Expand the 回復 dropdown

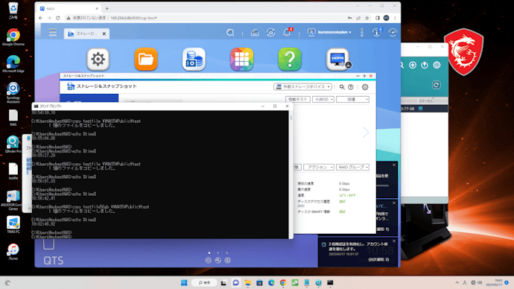pyautogui.click(x=352, y=99)
